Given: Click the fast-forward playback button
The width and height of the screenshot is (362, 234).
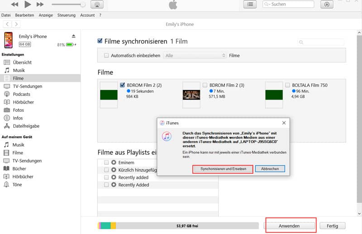Looking at the screenshot, I should [x=40, y=4].
